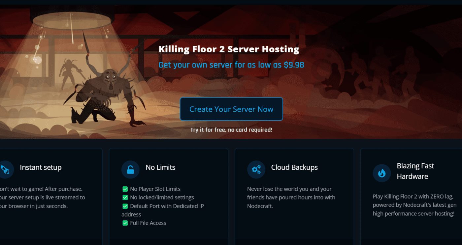Click the Create Your Server Now button
This screenshot has height=245, width=462.
231,109
